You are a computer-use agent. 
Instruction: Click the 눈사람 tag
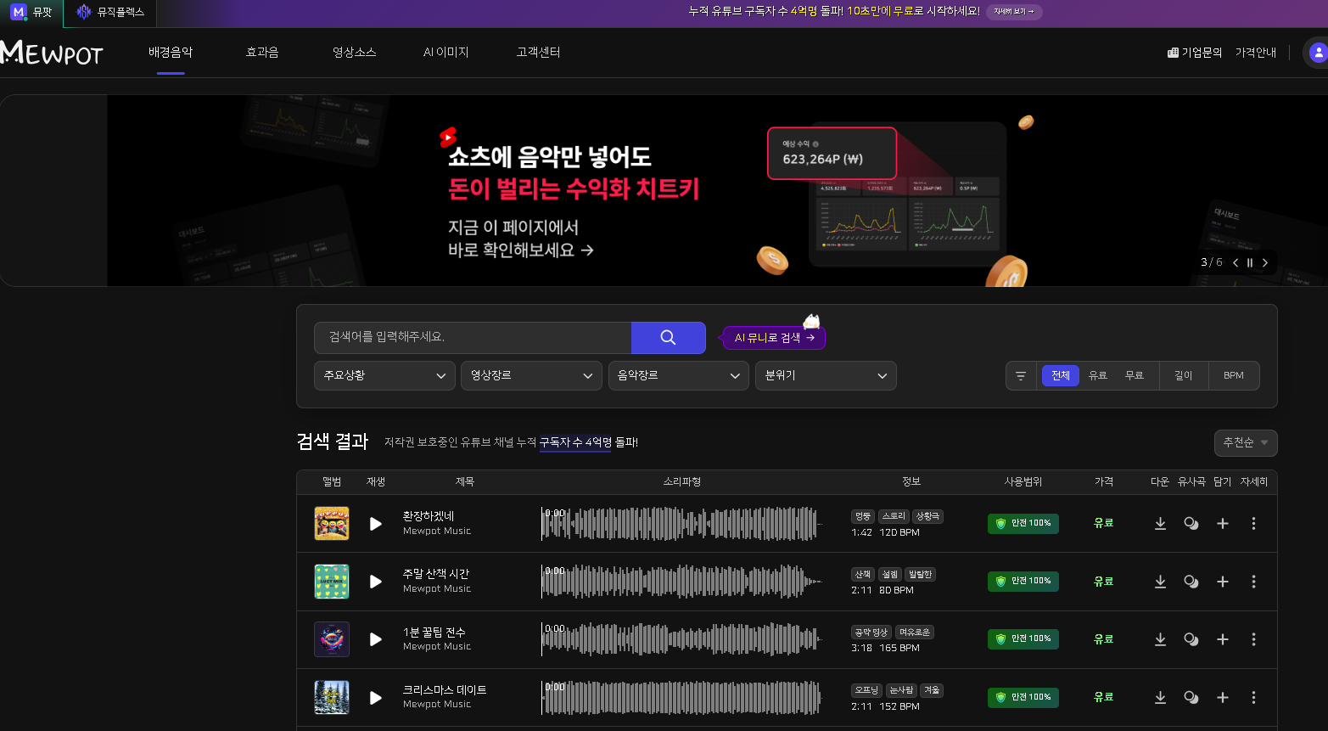pos(902,690)
